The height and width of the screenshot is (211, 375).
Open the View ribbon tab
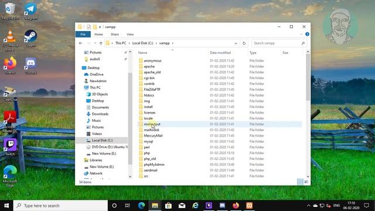[x=130, y=34]
